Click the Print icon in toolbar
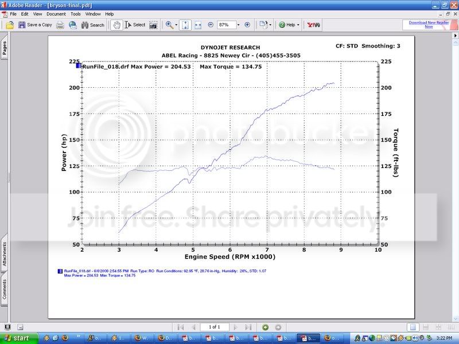The width and height of the screenshot is (459, 344). point(60,25)
